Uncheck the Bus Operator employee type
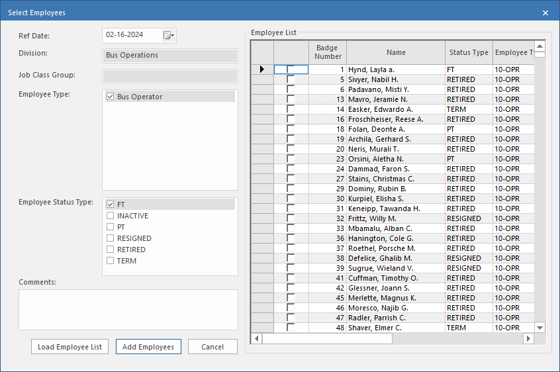 click(x=111, y=97)
